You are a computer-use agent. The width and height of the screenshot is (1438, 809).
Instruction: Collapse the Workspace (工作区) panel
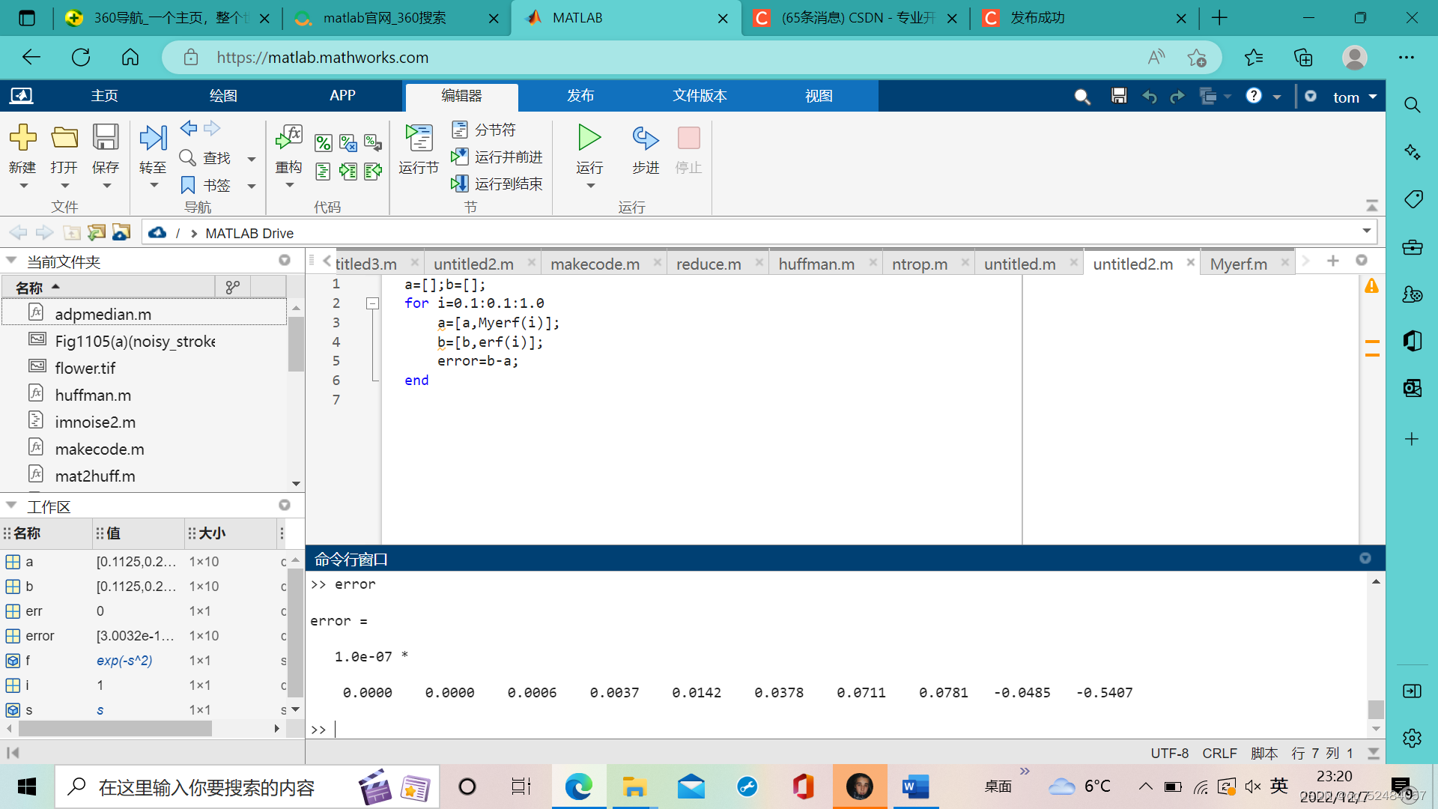pyautogui.click(x=12, y=506)
